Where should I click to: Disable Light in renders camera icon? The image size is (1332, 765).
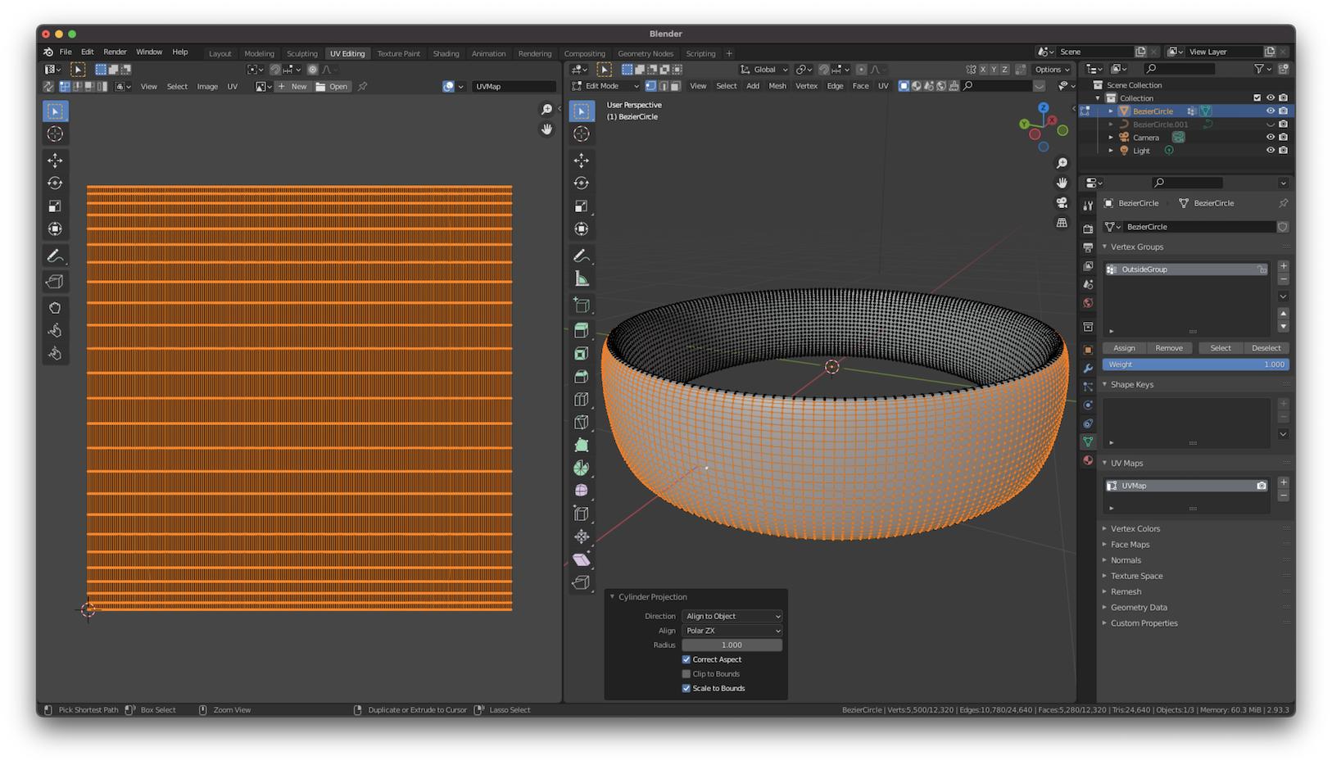click(x=1283, y=150)
